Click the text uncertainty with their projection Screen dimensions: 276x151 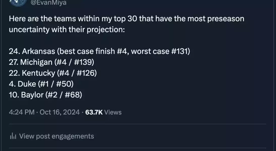pyautogui.click(x=67, y=29)
